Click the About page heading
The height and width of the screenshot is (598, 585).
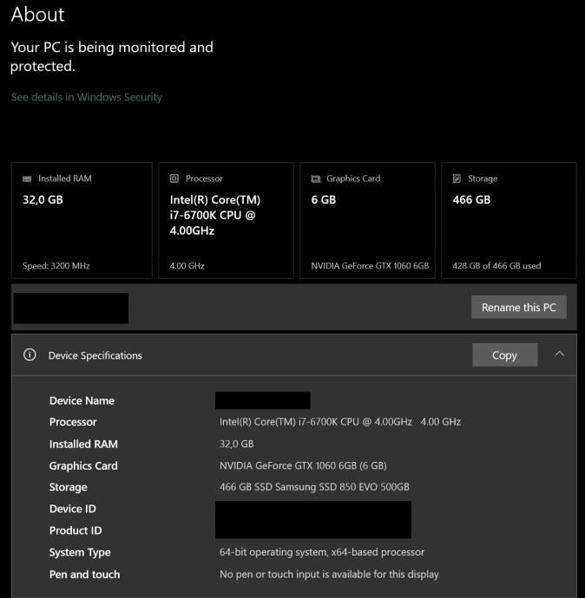(x=37, y=15)
